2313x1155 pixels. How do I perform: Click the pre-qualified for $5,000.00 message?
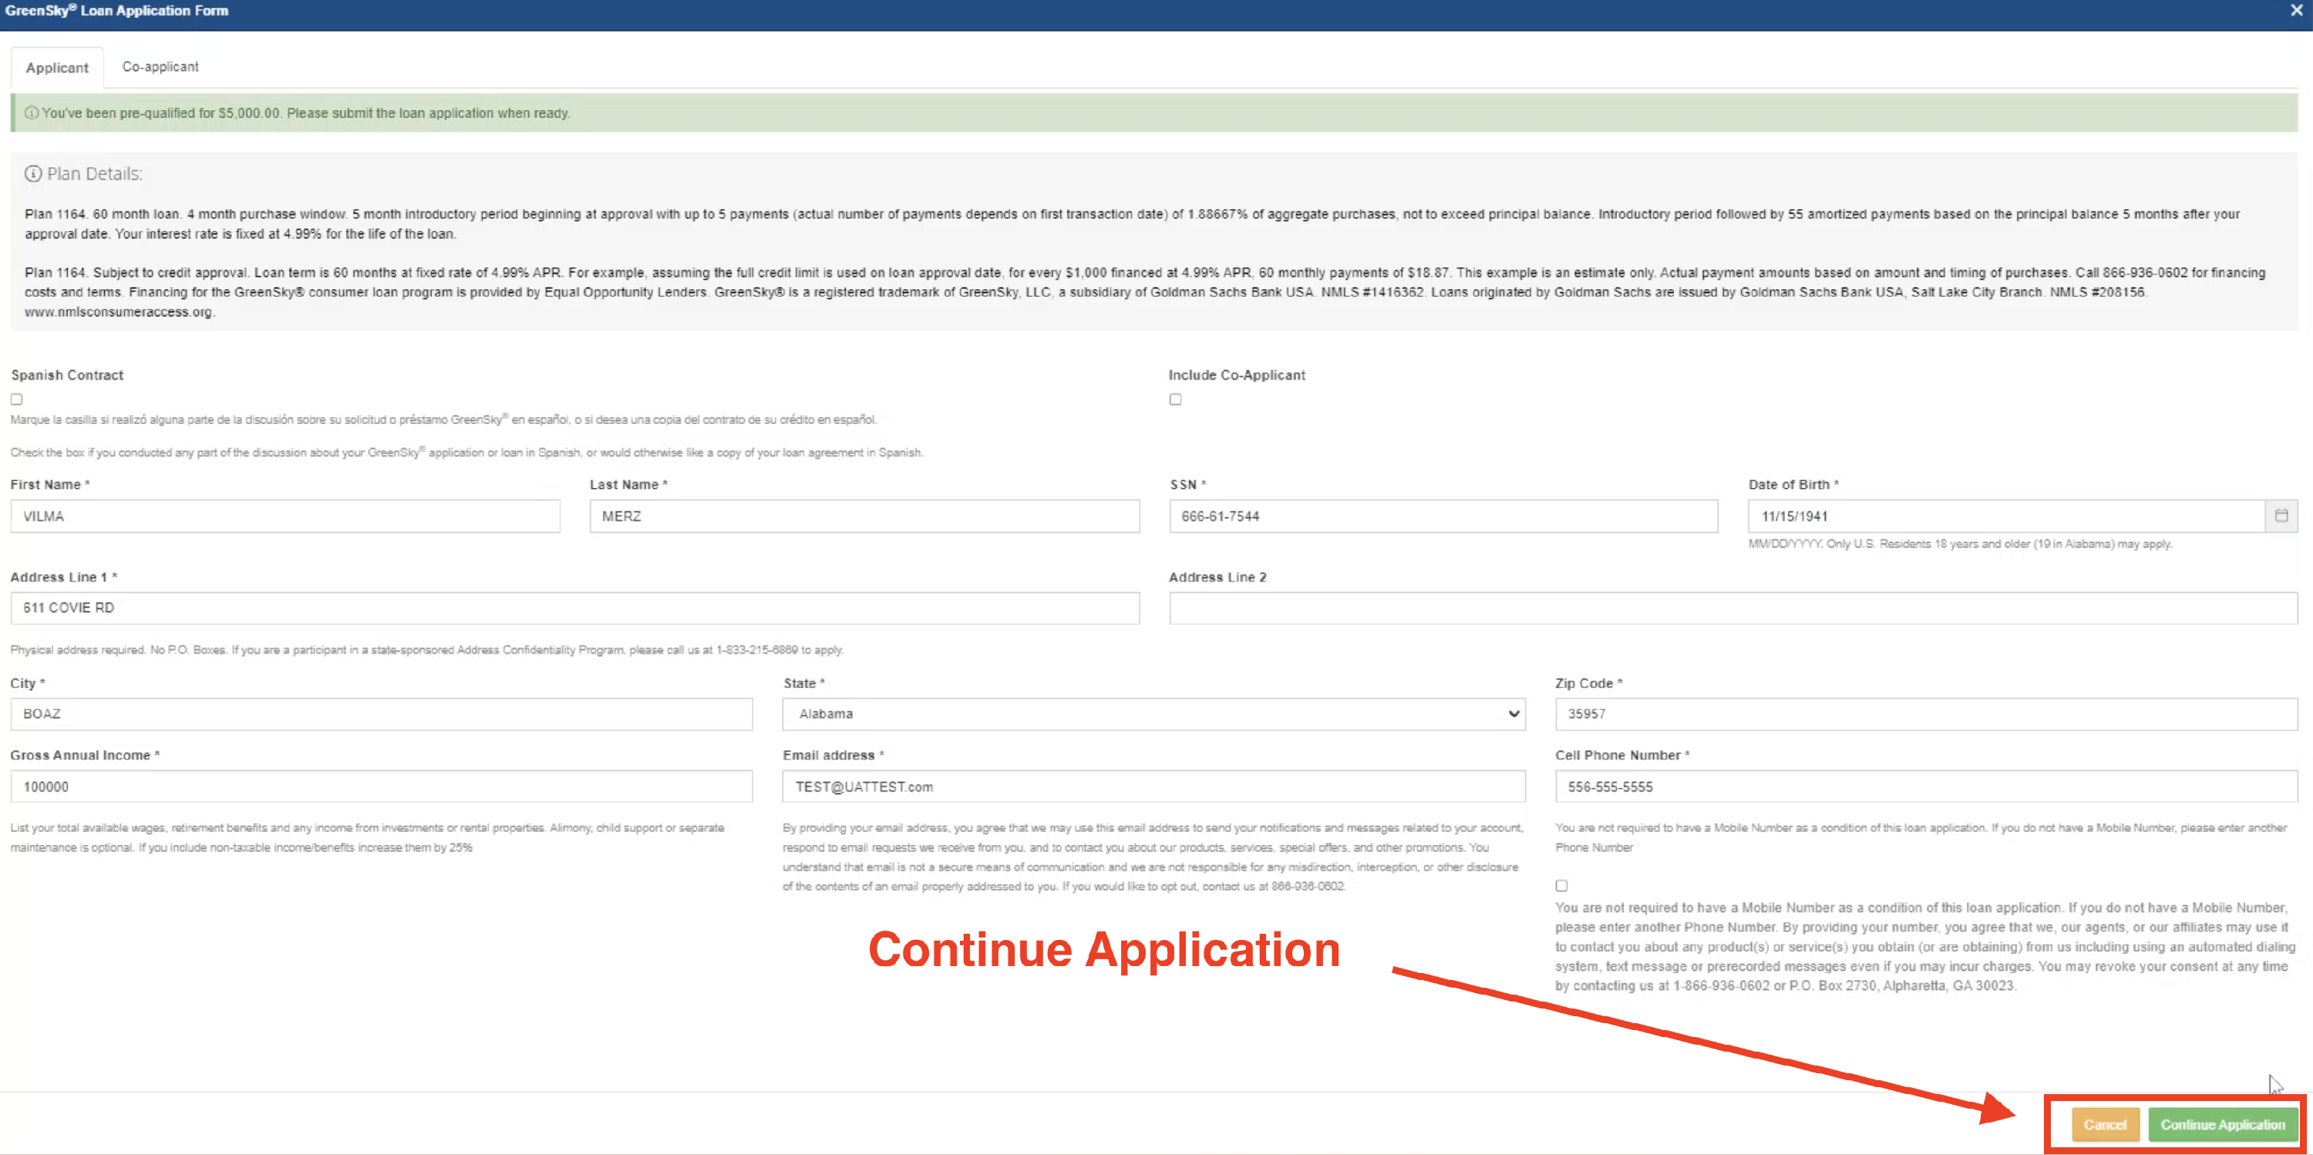pos(306,113)
